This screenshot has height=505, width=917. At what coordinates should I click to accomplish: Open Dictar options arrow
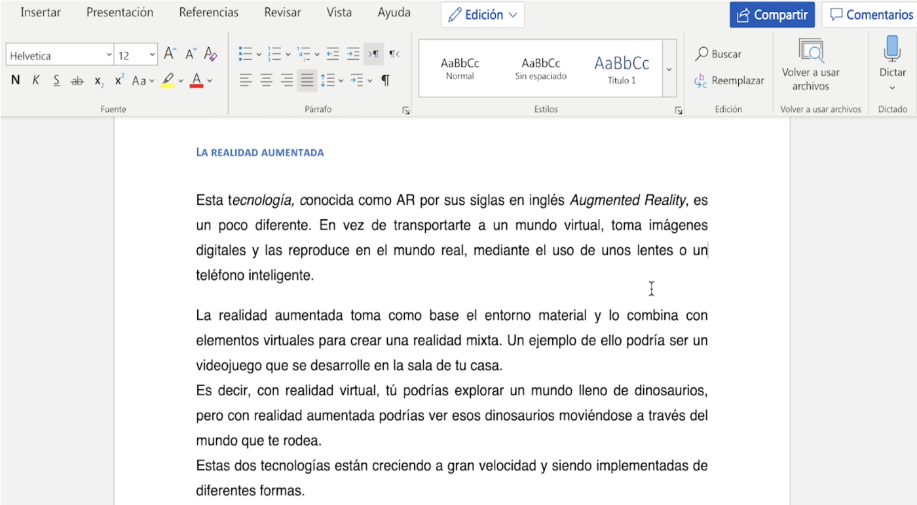click(892, 88)
